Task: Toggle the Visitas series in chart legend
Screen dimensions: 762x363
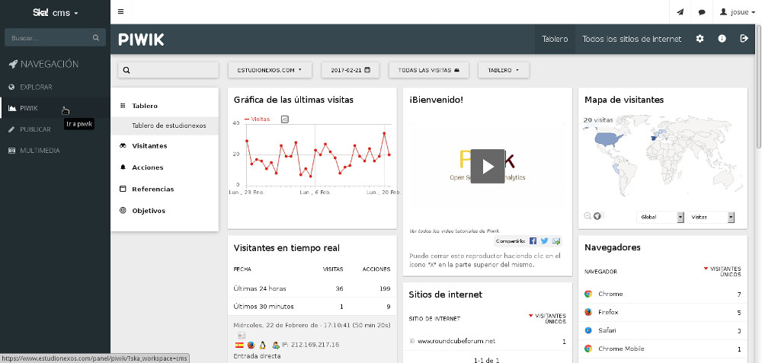Action: [x=257, y=119]
